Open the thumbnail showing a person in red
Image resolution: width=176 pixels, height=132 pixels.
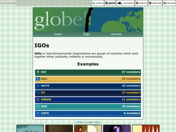point(88,128)
